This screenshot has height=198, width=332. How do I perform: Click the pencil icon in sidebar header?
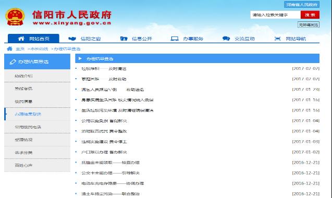13,62
